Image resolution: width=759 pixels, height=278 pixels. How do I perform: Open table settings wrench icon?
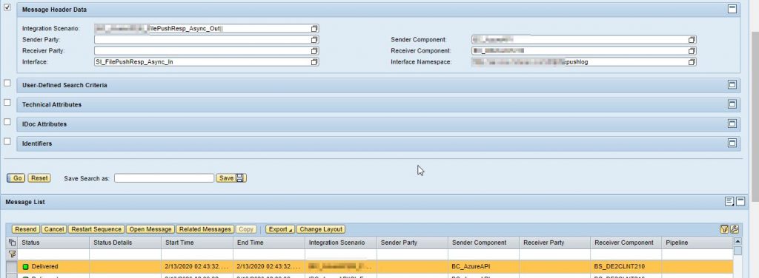click(x=734, y=229)
